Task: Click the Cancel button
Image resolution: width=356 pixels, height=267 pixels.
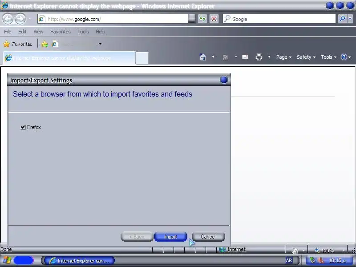Action: click(x=208, y=237)
